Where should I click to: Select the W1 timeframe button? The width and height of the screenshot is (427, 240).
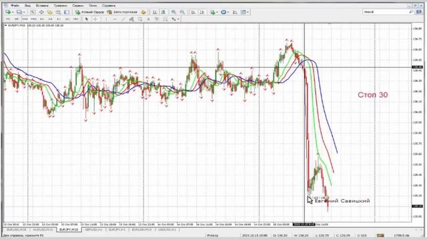point(67,19)
